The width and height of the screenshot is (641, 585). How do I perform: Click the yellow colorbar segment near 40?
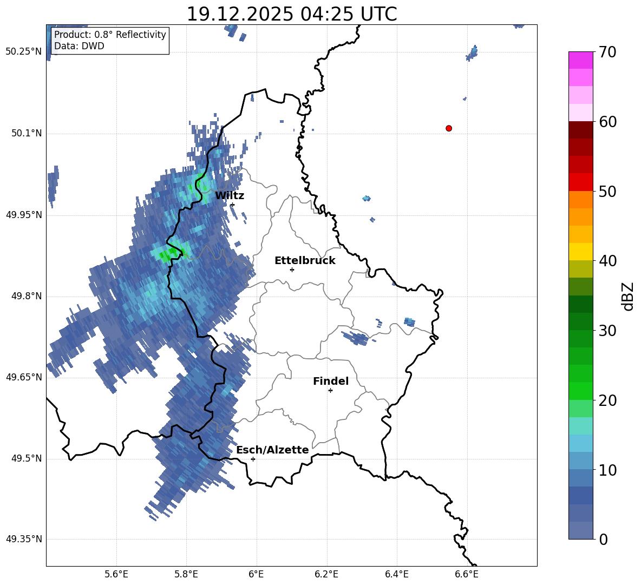(580, 252)
